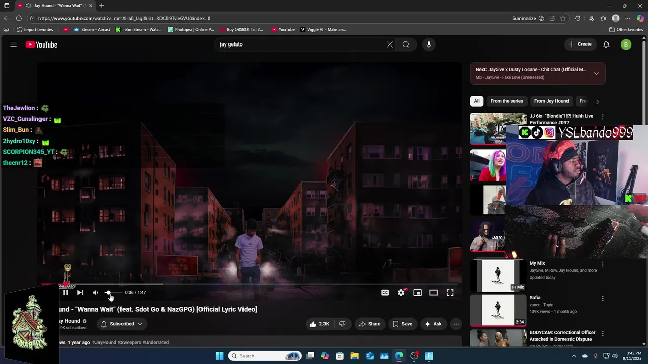Screen dimensions: 648x364
Task: Open options for JJ 6ix Blondie video
Action: pyautogui.click(x=603, y=117)
